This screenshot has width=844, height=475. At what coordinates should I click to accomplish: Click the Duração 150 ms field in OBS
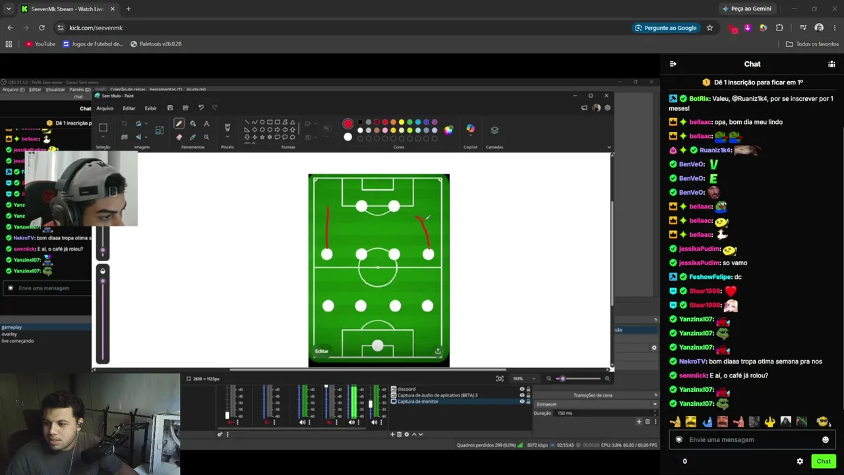coord(607,413)
